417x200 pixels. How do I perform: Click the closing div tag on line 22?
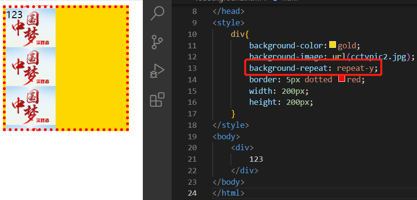[x=244, y=170]
